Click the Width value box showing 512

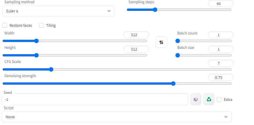(136, 35)
